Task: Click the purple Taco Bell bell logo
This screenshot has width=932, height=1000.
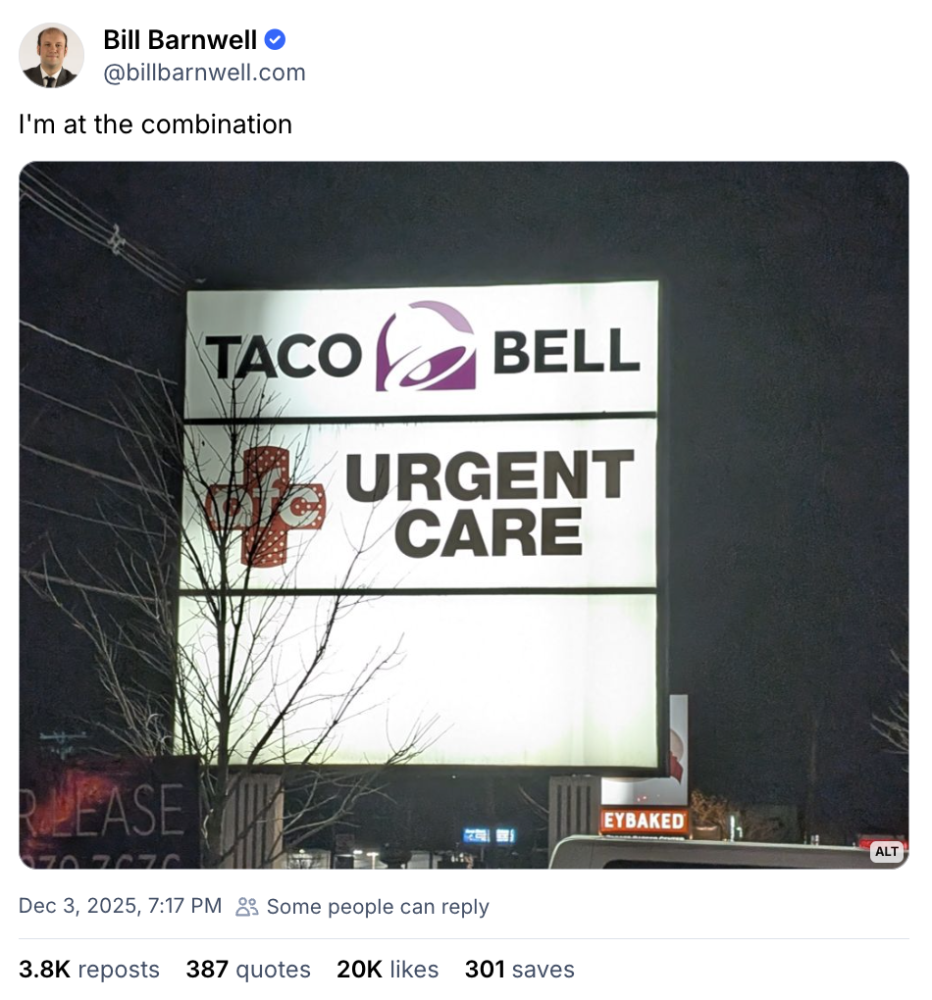Action: tap(426, 346)
